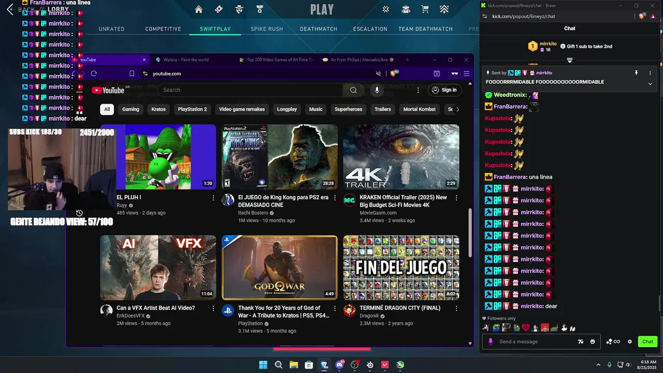The height and width of the screenshot is (373, 663).
Task: Open the King Kong PS2 video thumbnail
Action: (280, 157)
